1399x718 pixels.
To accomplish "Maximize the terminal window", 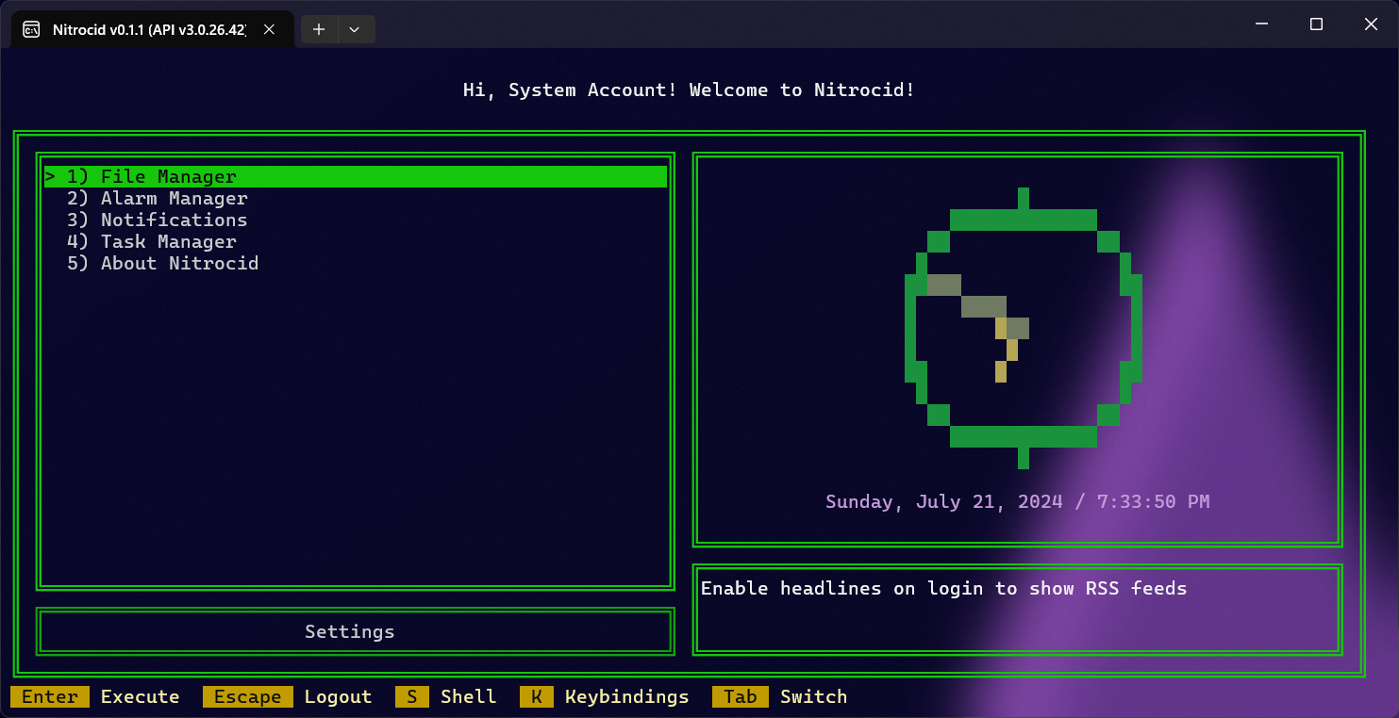I will [x=1316, y=24].
